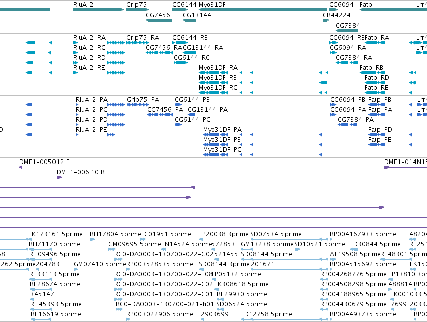The width and height of the screenshot is (427, 322).
Task: Select EST GM13238.5prime
Action: tap(247, 249)
